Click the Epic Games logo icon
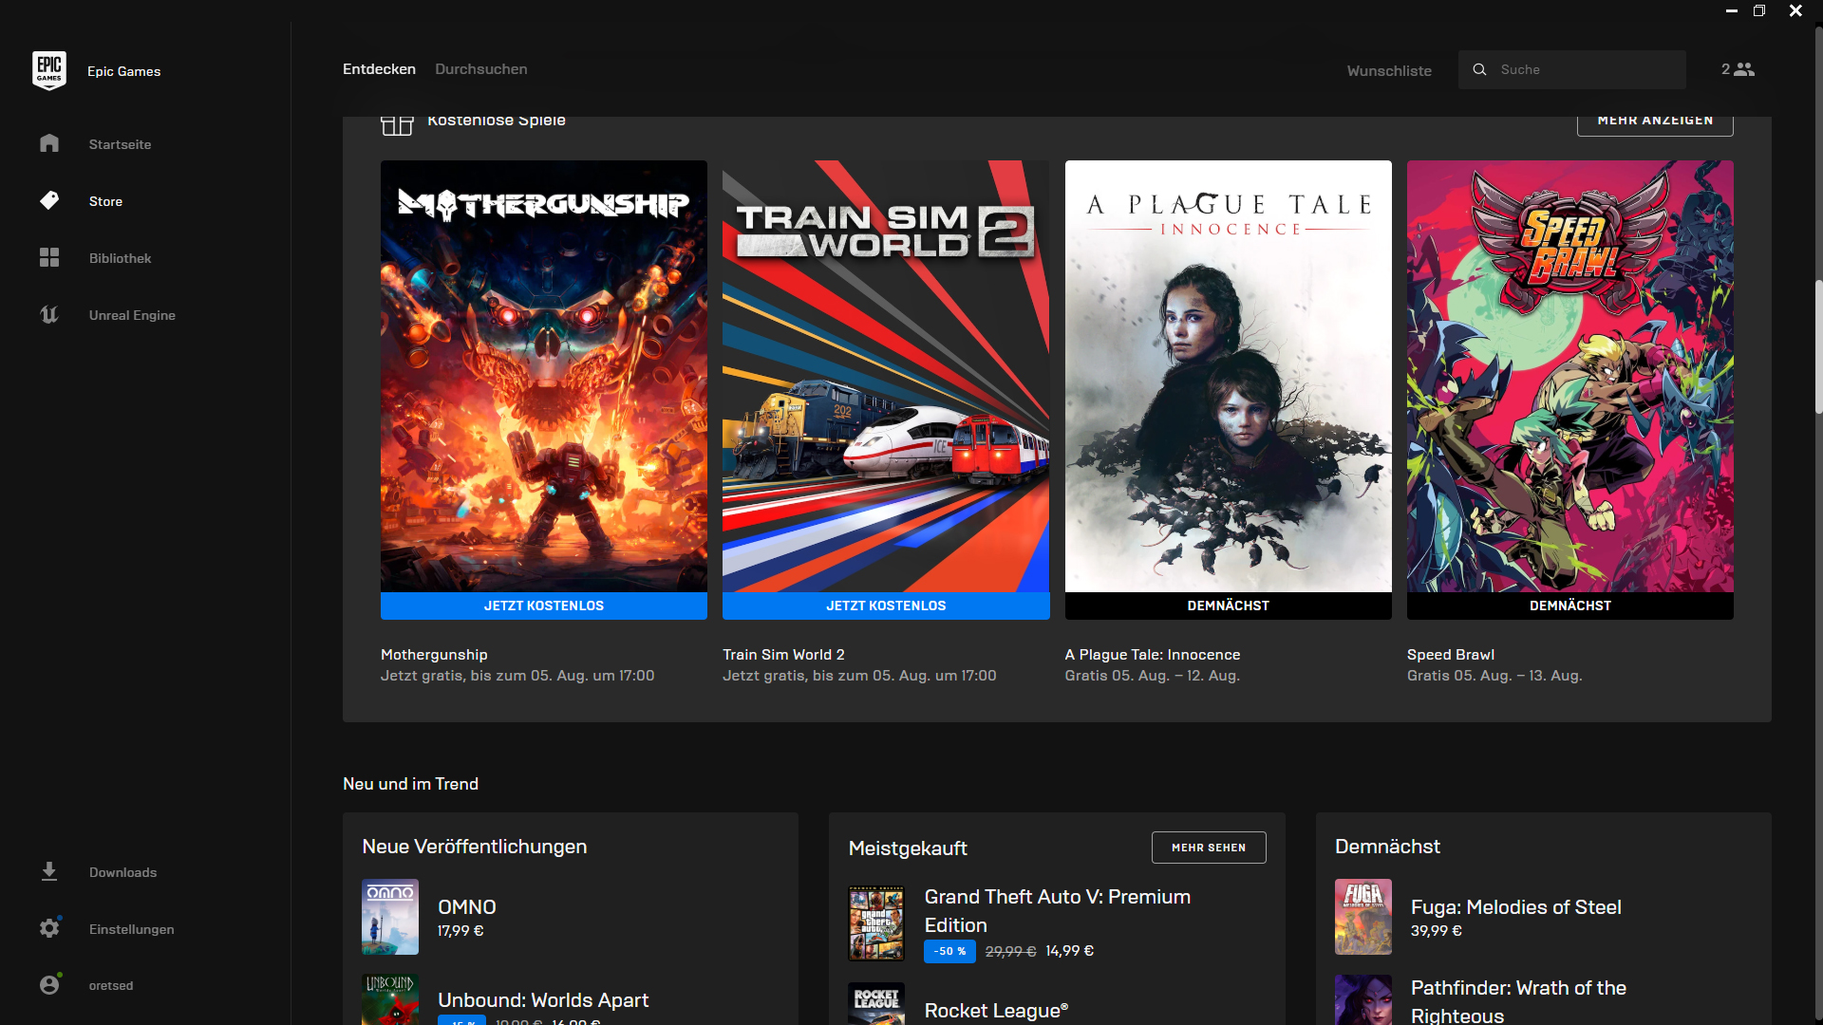 (48, 70)
